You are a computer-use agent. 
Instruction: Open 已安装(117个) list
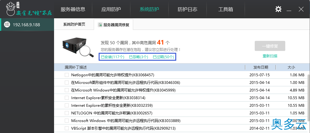[112, 57]
